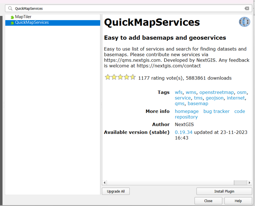The height and width of the screenshot is (206, 255).
Task: Click the green puzzle icon beside MapTiler
Action: coord(12,17)
